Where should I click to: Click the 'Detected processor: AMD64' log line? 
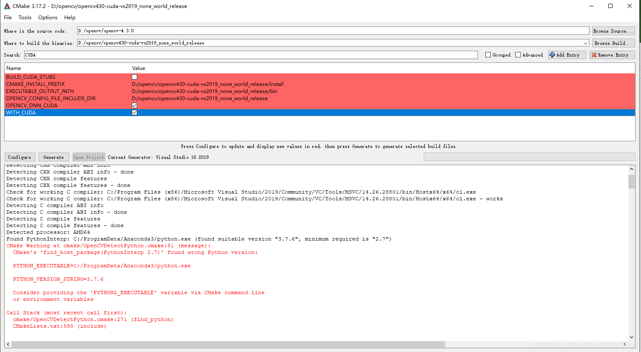point(48,232)
